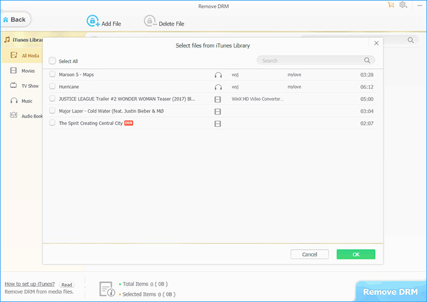427x302 pixels.
Task: Click the OK button
Action: 356,255
